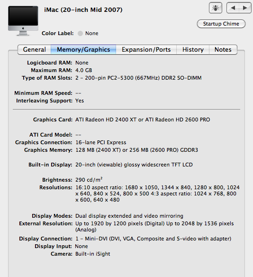Click the Brightness value 290 cd/m²

pos(89,180)
